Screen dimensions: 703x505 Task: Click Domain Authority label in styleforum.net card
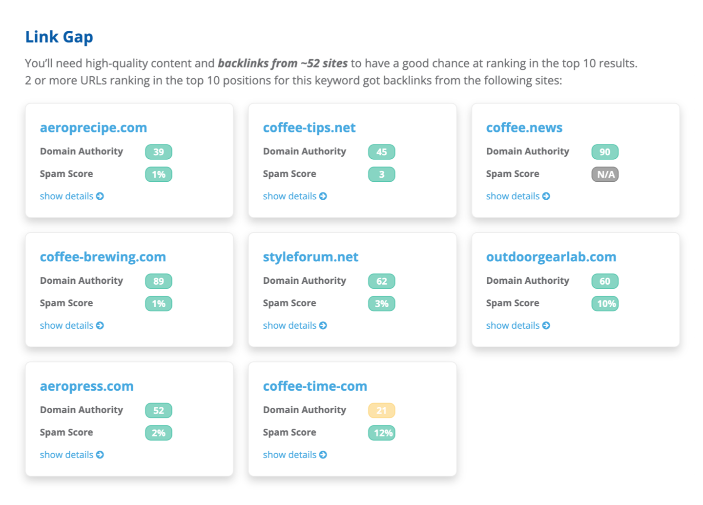click(x=305, y=281)
